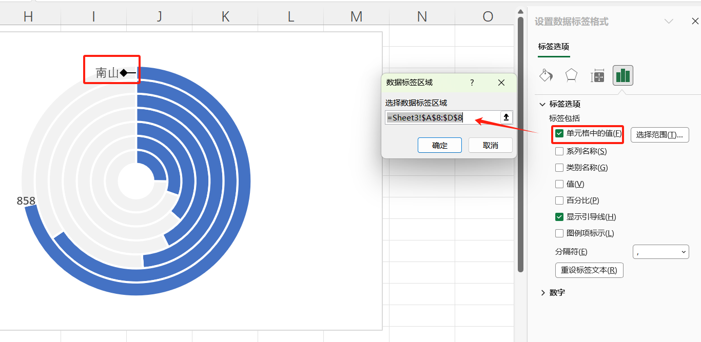The width and height of the screenshot is (701, 342).
Task: Select the fill and line paint bucket icon
Action: [546, 75]
